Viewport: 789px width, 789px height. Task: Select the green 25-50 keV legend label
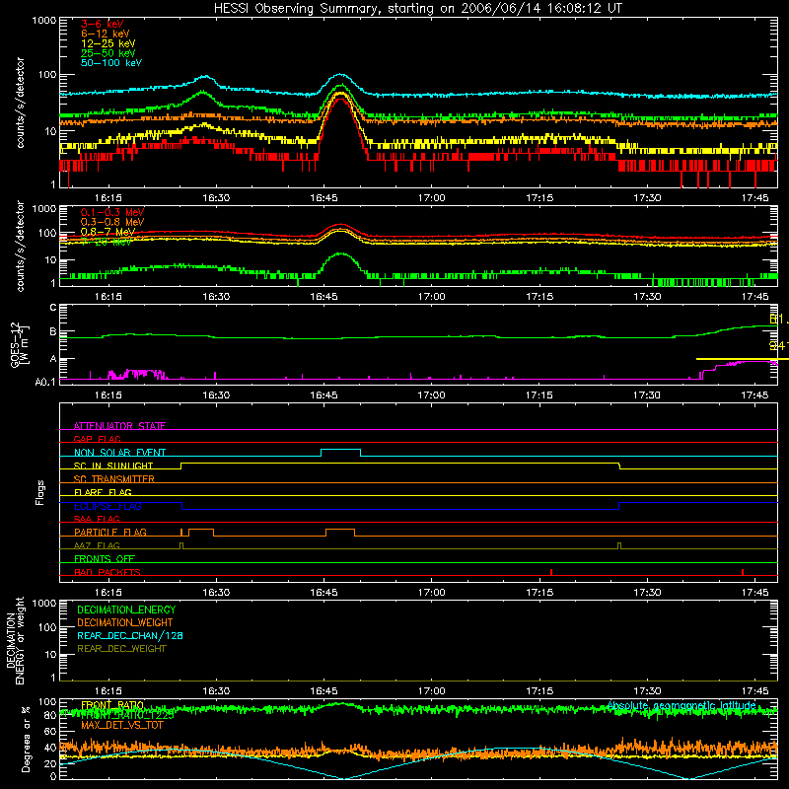(x=108, y=53)
